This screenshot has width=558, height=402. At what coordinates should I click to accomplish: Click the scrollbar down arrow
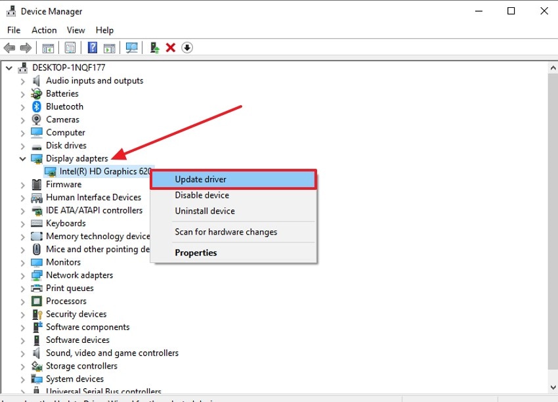(x=553, y=388)
